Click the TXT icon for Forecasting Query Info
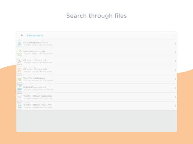This screenshot has height=144, width=193. pos(20,43)
